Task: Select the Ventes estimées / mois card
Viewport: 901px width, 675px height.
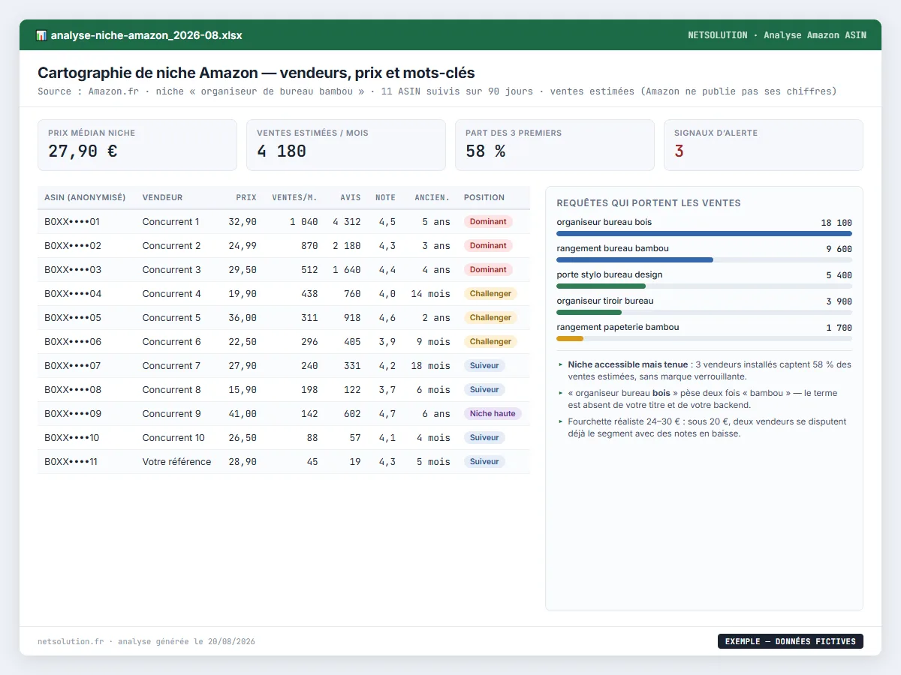Action: tap(346, 145)
